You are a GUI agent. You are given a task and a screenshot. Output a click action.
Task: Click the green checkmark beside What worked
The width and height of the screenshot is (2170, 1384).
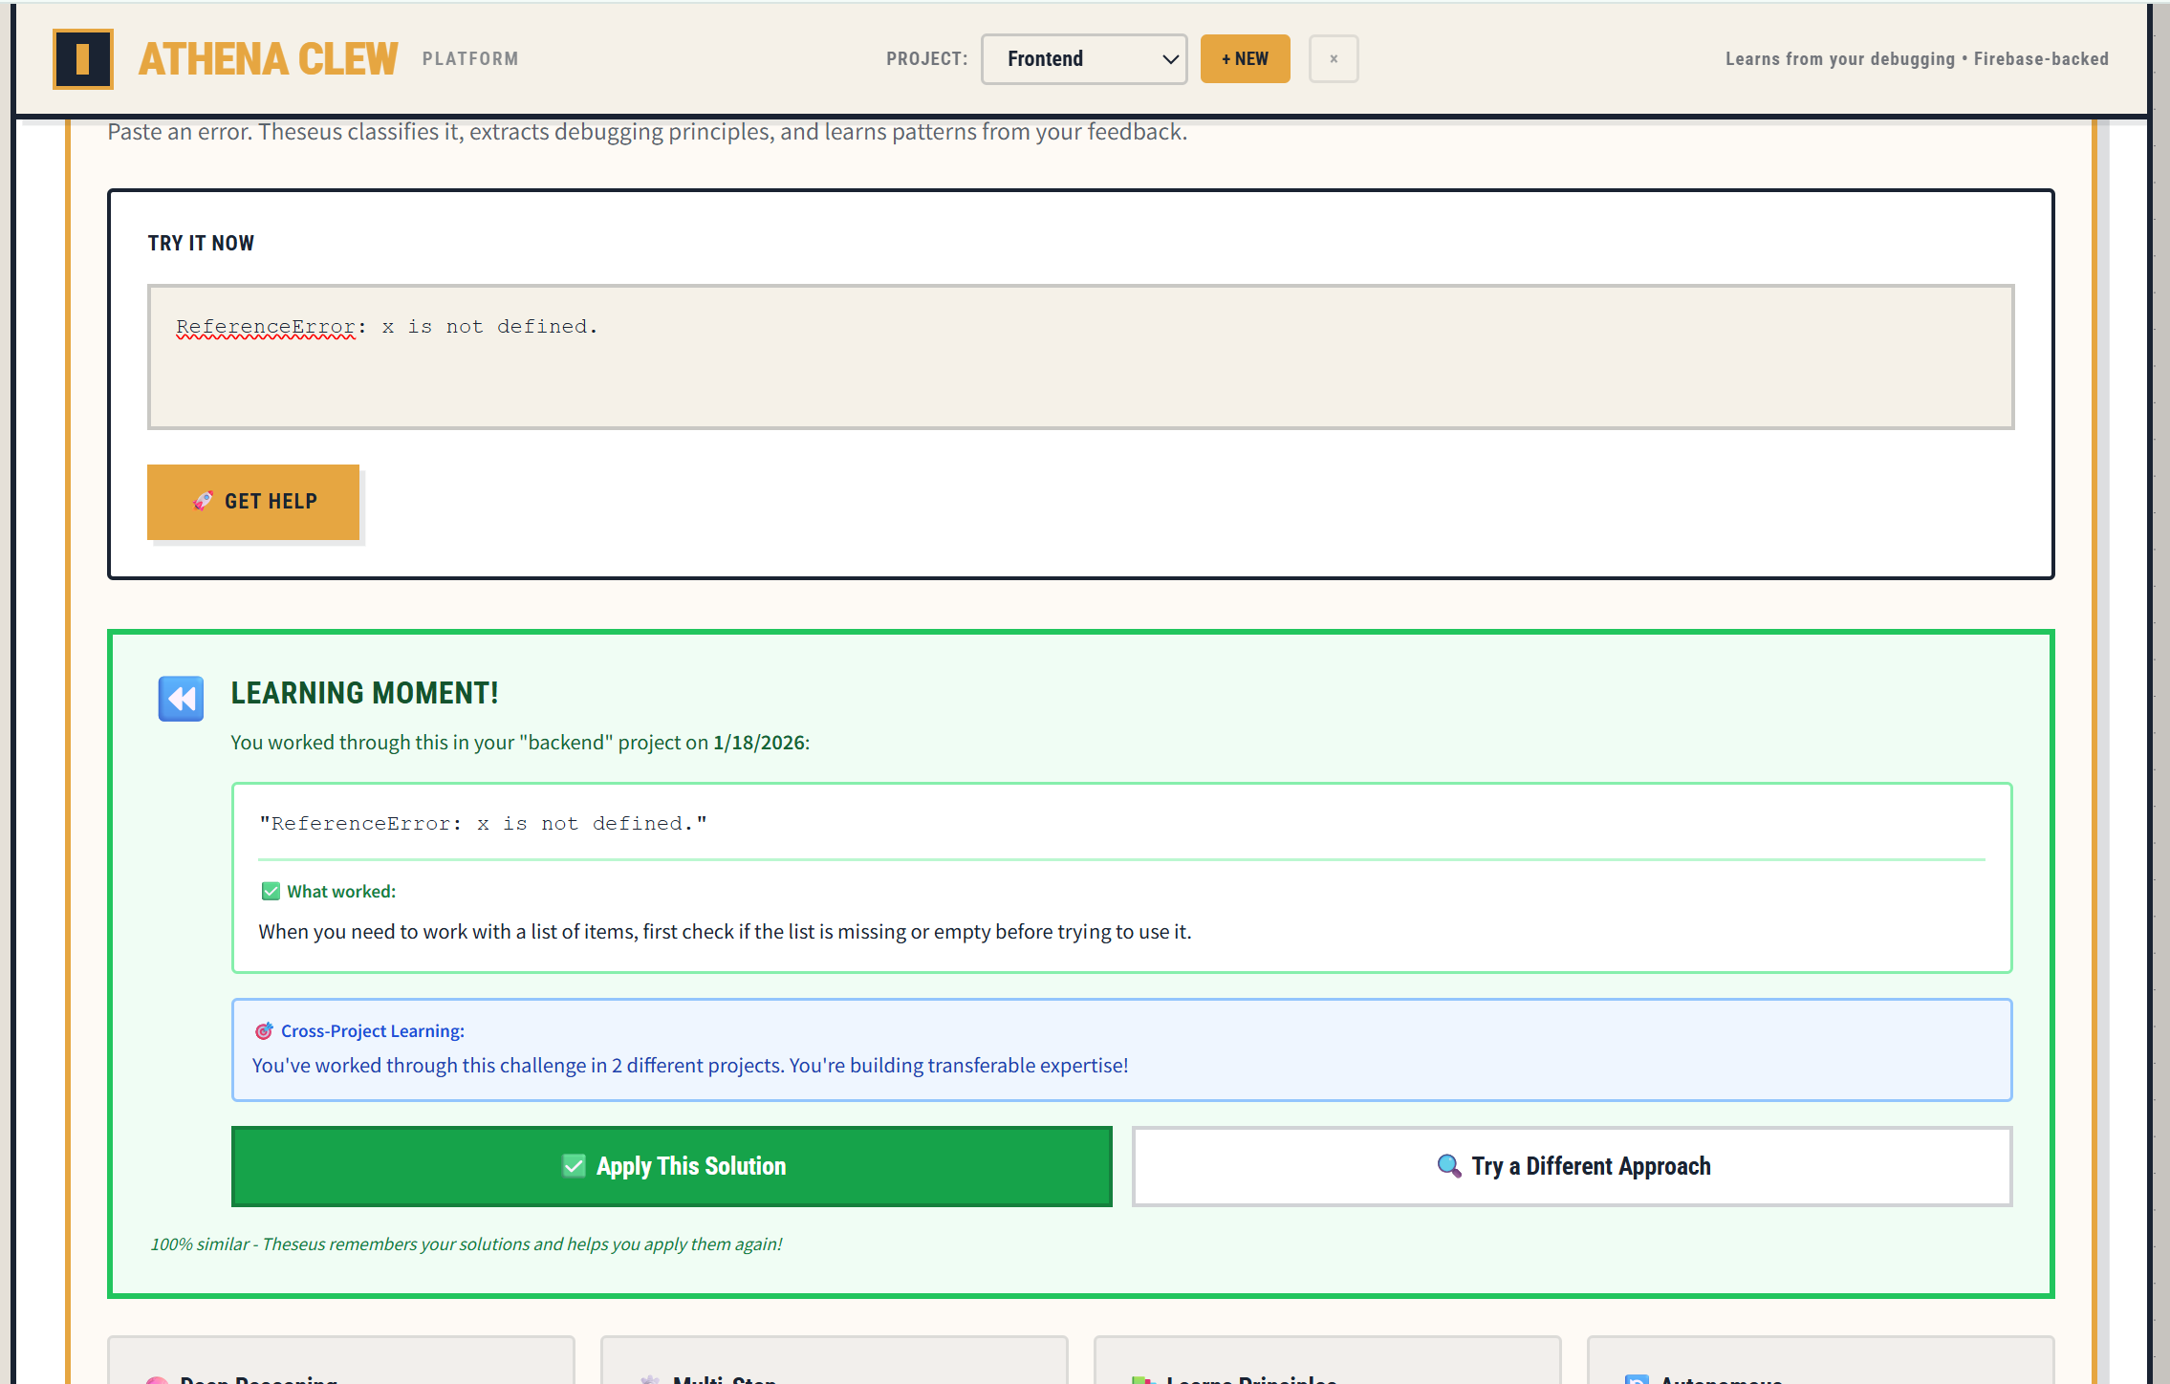(x=271, y=892)
